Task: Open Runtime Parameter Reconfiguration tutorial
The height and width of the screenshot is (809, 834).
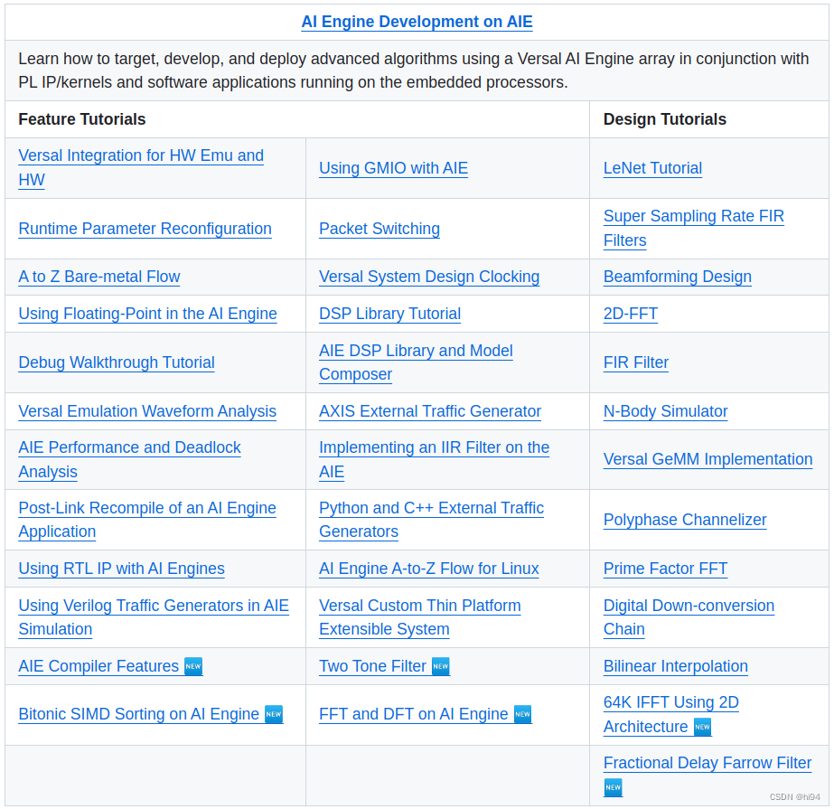Action: 145,229
